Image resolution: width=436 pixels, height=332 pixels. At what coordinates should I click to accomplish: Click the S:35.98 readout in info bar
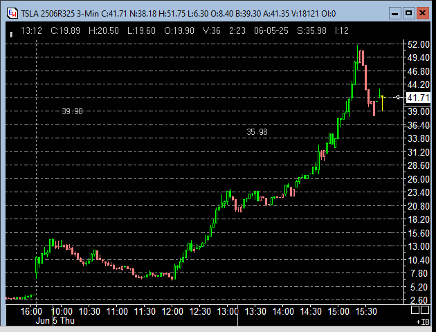click(x=311, y=30)
